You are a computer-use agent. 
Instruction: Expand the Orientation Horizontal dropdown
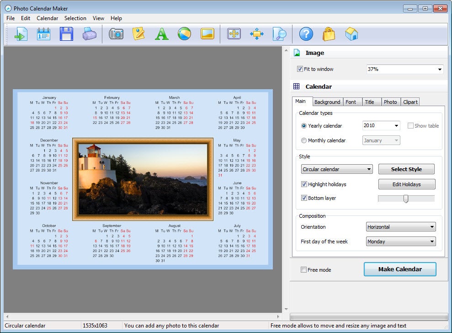401,227
